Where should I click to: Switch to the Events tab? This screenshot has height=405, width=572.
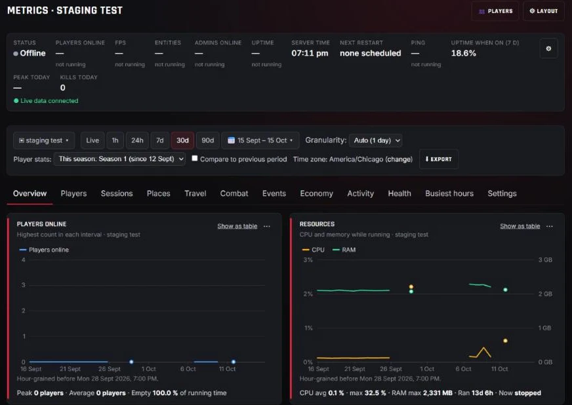[274, 193]
